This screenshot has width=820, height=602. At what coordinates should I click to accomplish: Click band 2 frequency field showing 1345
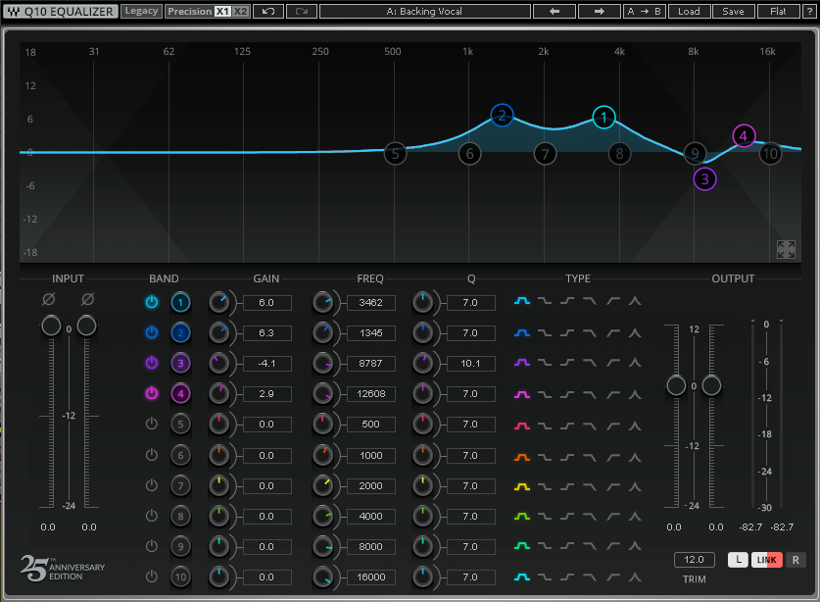click(370, 333)
